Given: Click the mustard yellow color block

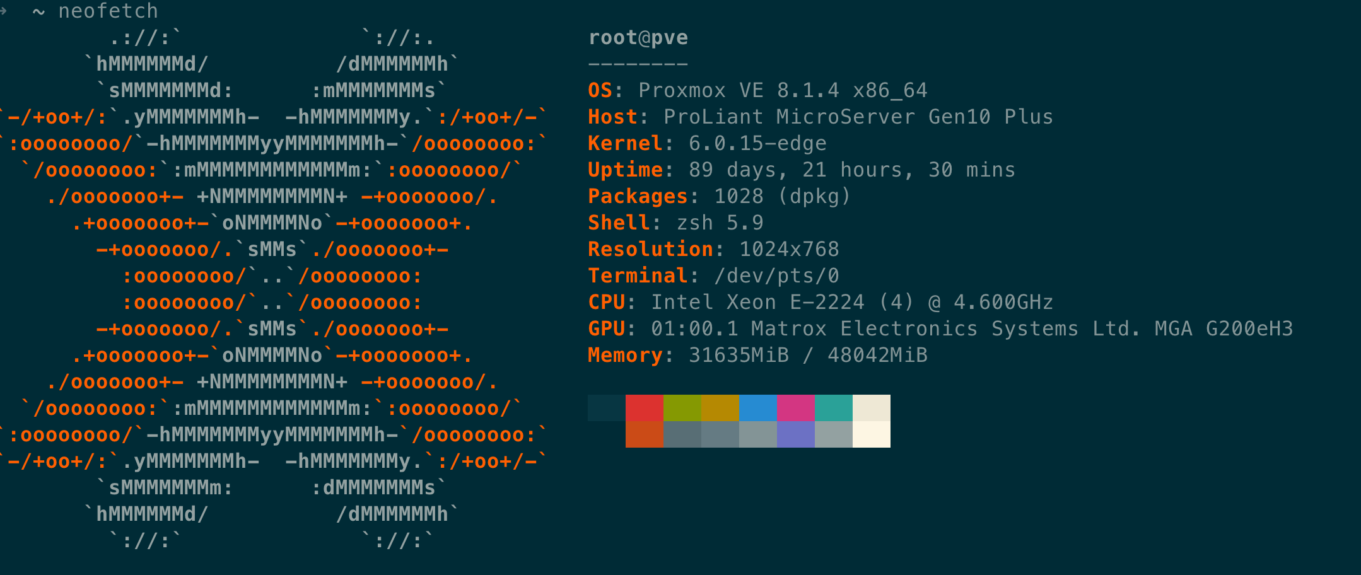Looking at the screenshot, I should point(720,408).
